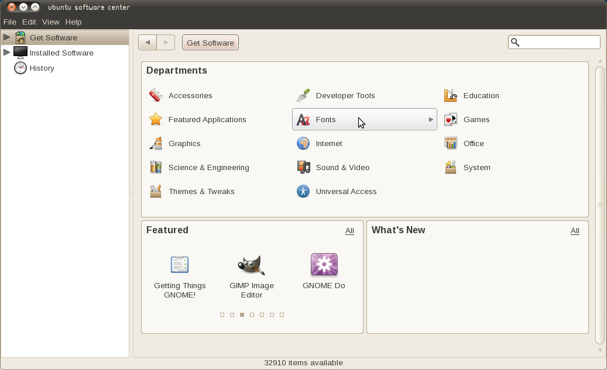Click the 32910 items available status text
Image resolution: width=607 pixels, height=370 pixels.
(x=303, y=363)
